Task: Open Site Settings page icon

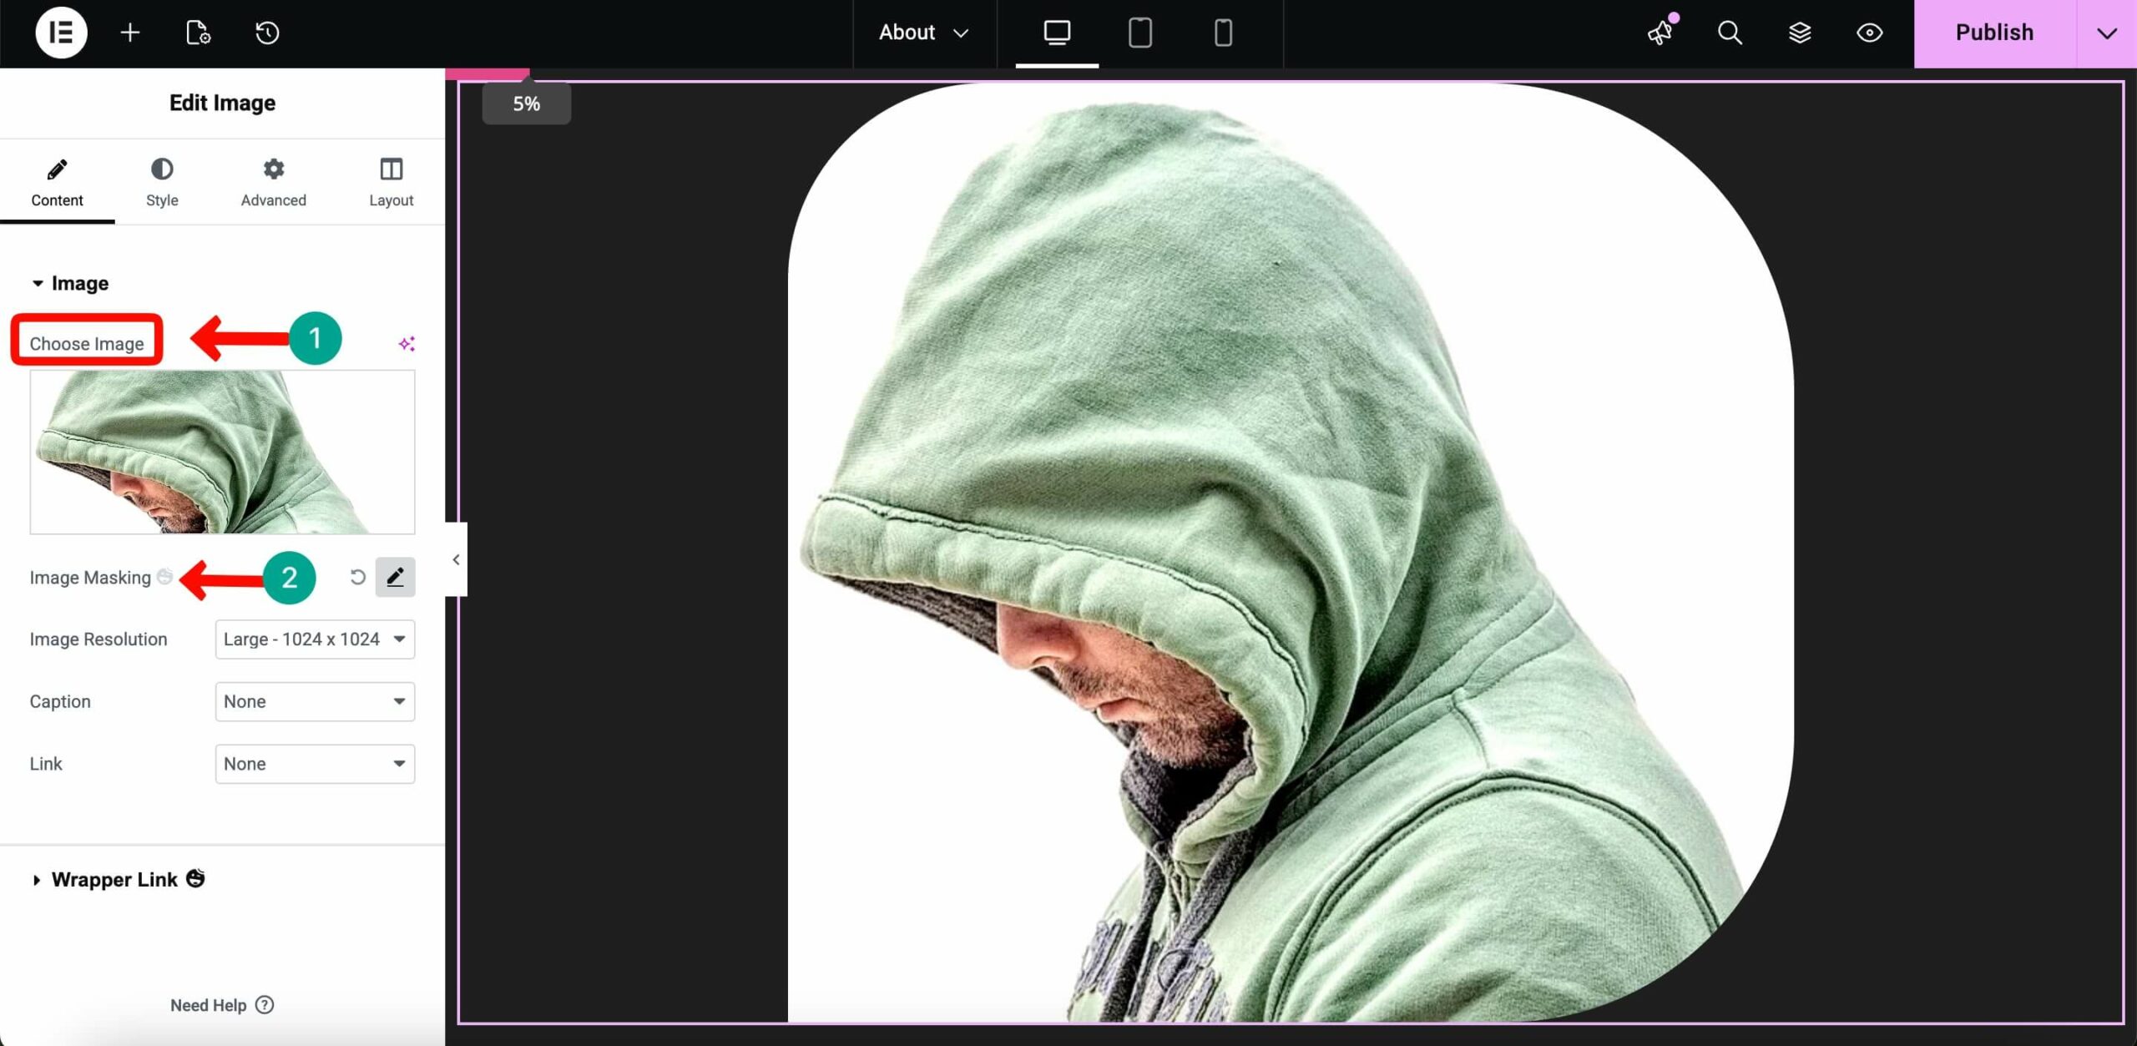Action: click(197, 33)
